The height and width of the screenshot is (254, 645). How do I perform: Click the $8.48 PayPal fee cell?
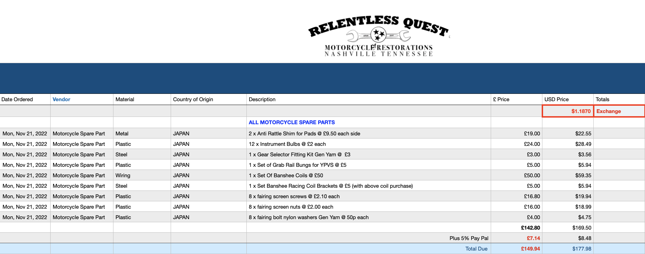568,238
